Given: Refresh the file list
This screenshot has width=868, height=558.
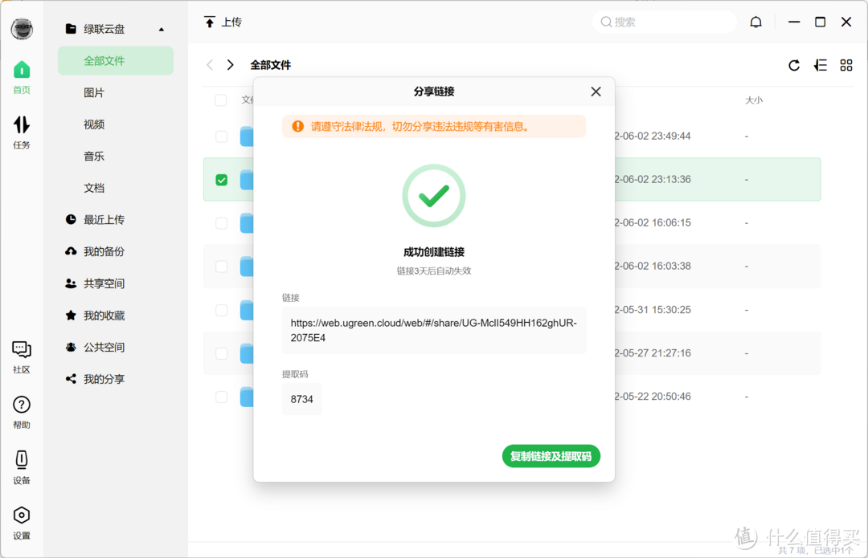Looking at the screenshot, I should 794,65.
